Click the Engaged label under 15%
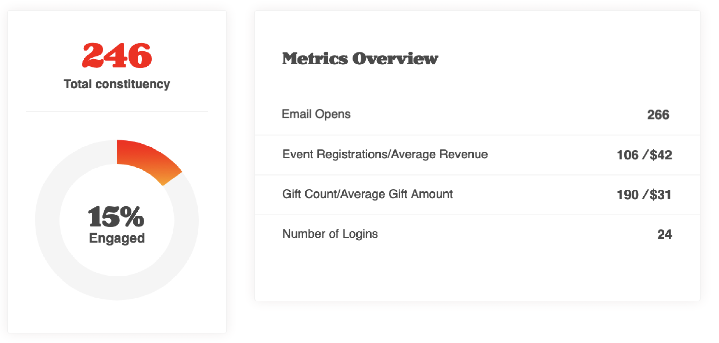 coord(117,238)
